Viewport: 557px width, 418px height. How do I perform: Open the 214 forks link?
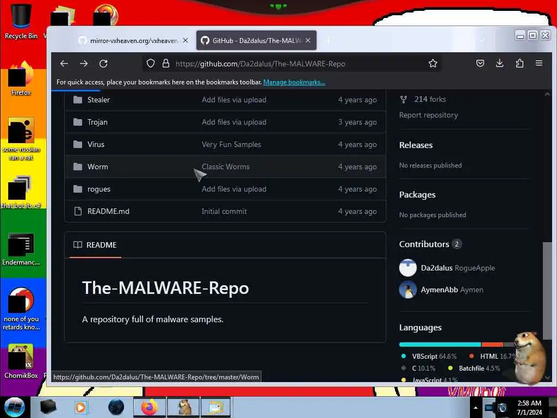pyautogui.click(x=430, y=100)
